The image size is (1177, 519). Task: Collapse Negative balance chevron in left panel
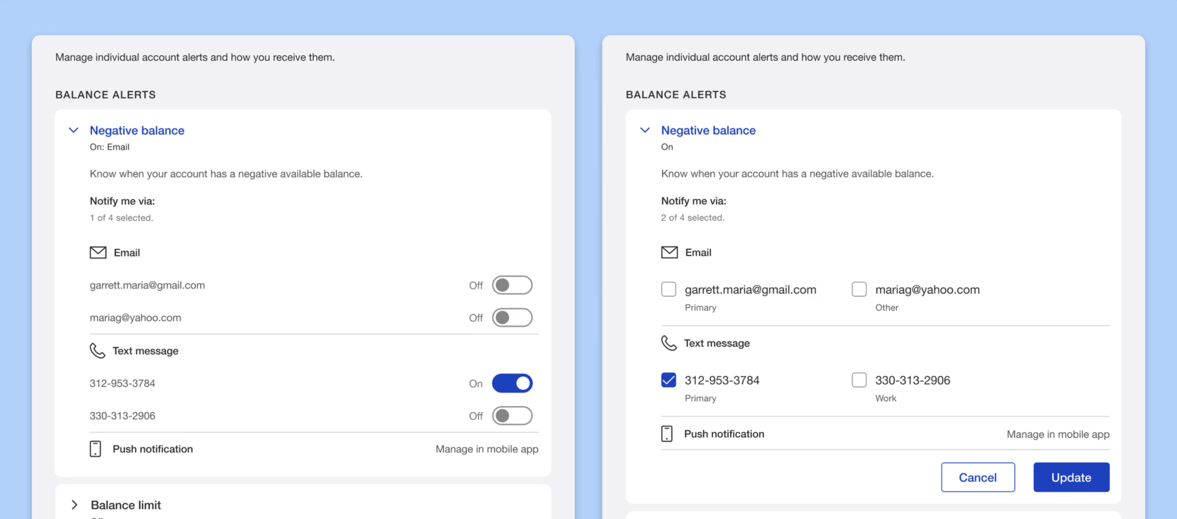[x=73, y=130]
